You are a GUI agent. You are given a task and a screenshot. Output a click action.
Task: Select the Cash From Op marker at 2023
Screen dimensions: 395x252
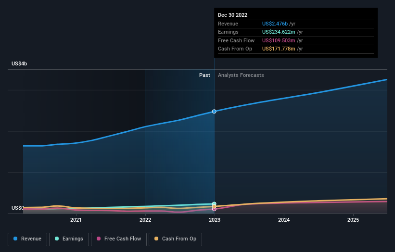[x=214, y=206]
